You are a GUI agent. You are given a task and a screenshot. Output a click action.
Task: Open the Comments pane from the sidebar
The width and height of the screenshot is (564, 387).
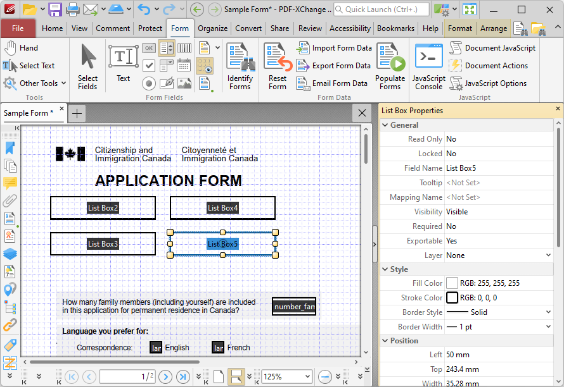(x=10, y=183)
